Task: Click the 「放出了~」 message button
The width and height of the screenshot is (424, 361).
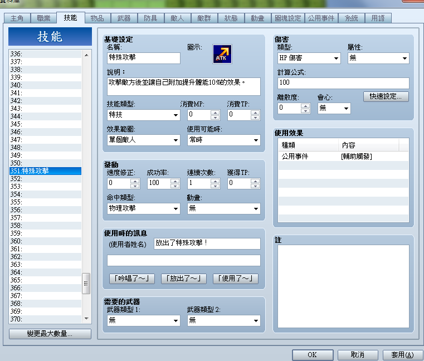Action: tap(184, 279)
